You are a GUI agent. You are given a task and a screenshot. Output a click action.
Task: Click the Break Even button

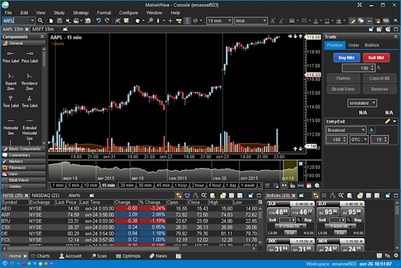pyautogui.click(x=343, y=89)
